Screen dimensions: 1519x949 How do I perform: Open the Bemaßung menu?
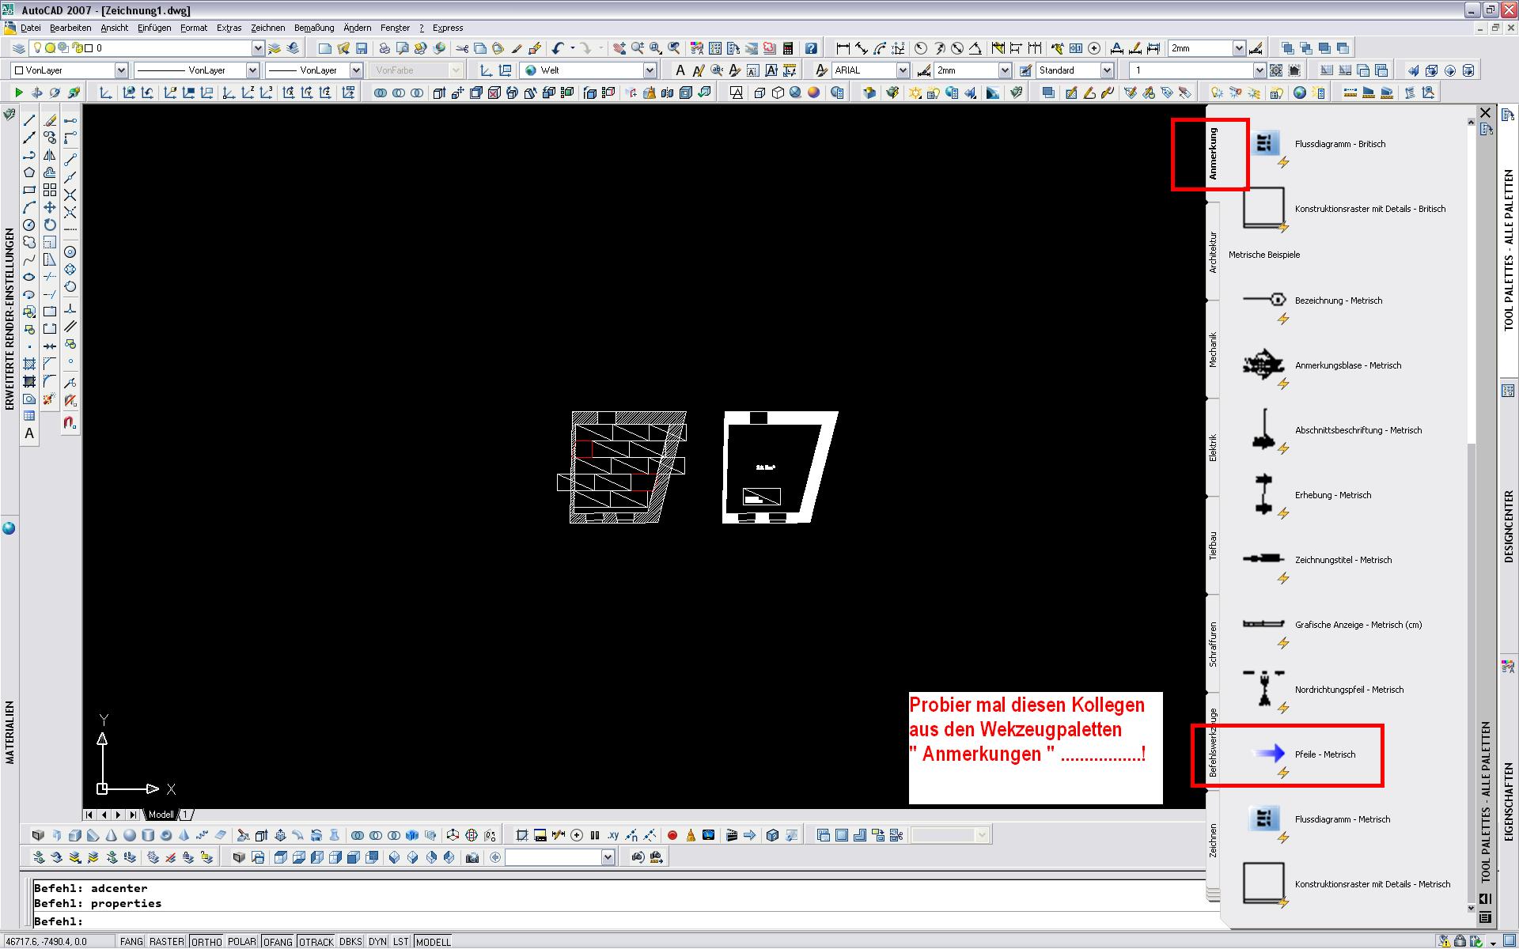tap(314, 28)
